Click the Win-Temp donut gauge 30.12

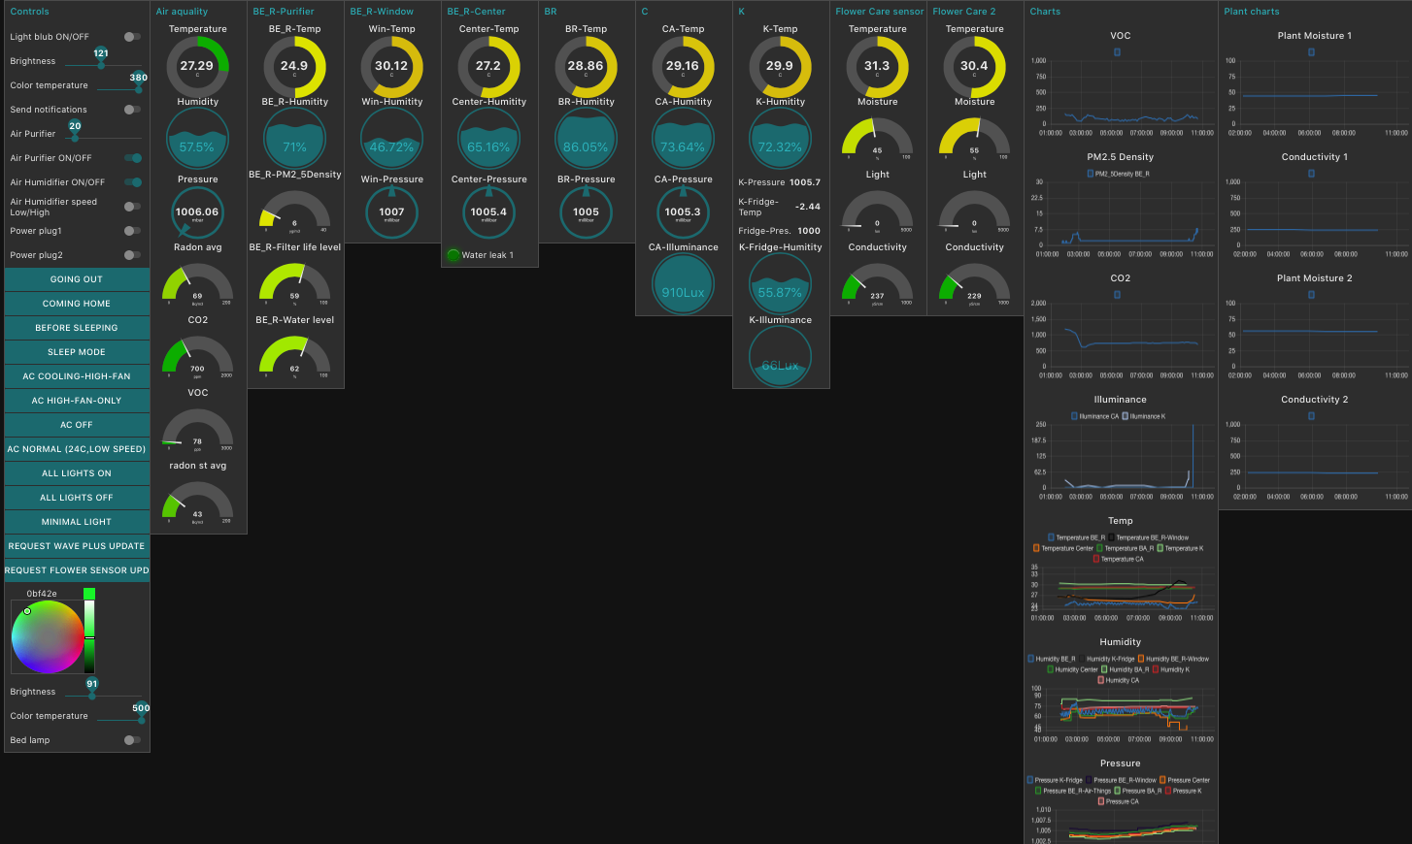[x=391, y=66]
